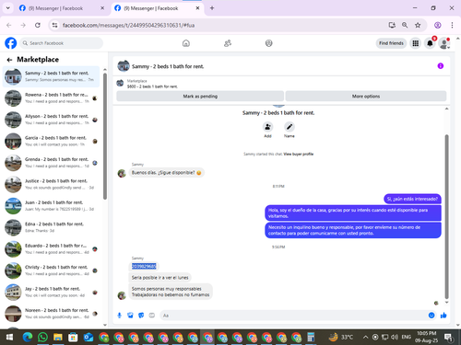Open the Sammy conversation in list
This screenshot has width=461, height=345.
coord(52,76)
